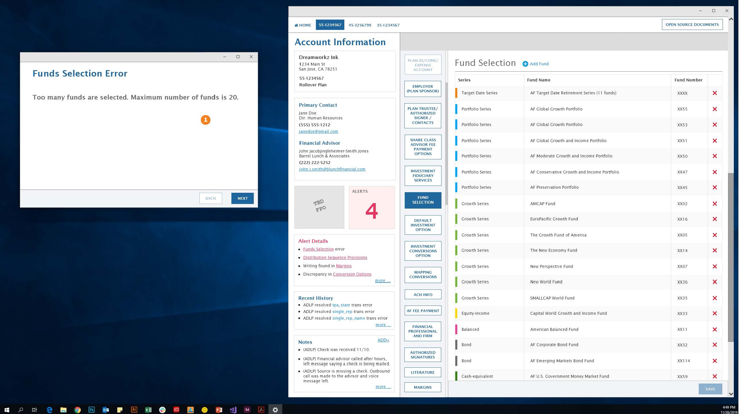Open Excel from the taskbar

(x=149, y=410)
